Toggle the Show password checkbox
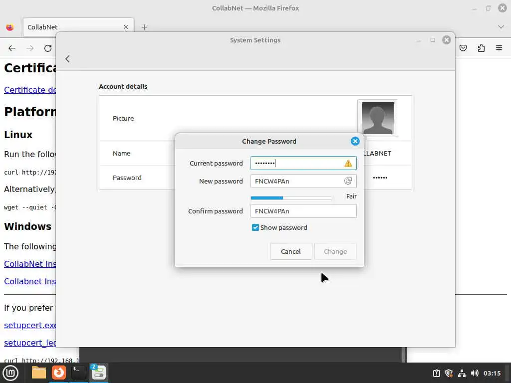 [255, 227]
